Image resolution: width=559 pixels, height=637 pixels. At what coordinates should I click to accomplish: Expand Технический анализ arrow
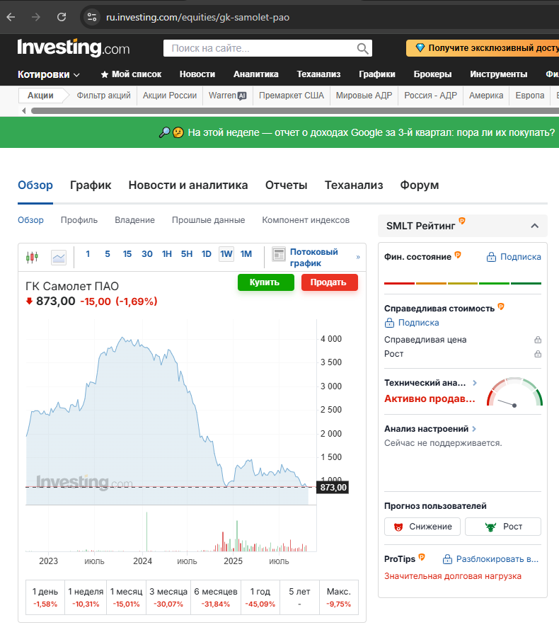[475, 383]
